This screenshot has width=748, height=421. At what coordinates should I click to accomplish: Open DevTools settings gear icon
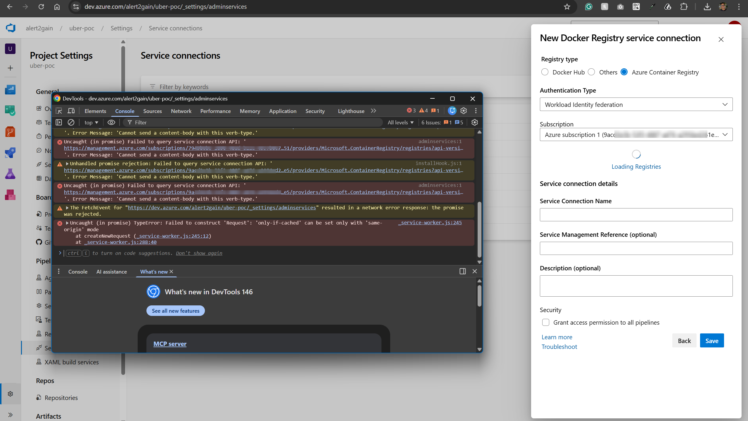point(464,111)
